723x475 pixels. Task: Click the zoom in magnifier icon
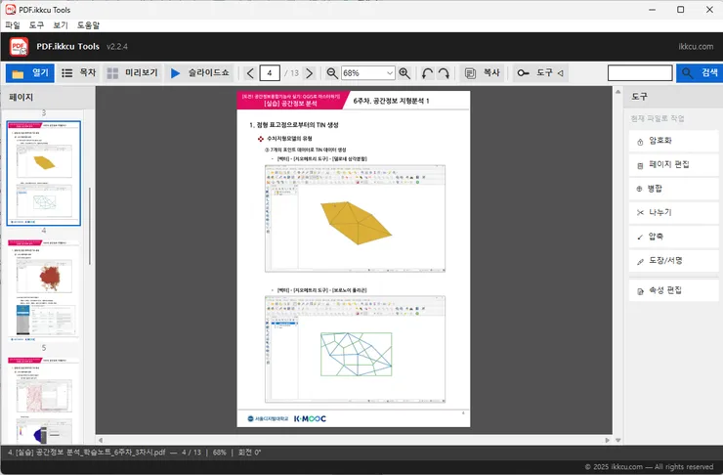point(404,73)
